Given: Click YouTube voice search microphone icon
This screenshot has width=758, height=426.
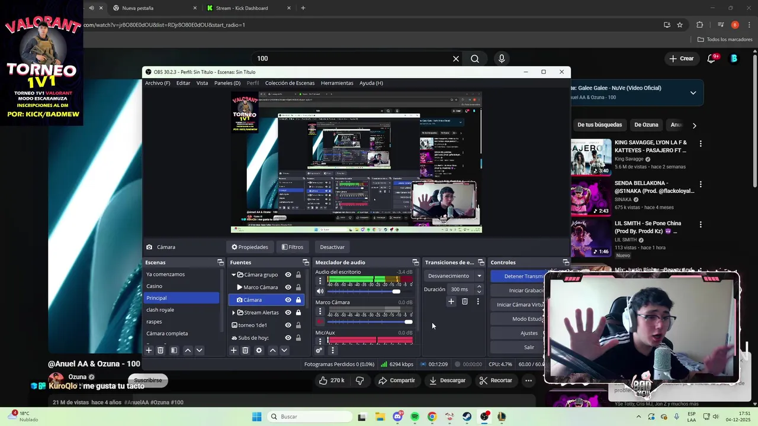Looking at the screenshot, I should [502, 59].
